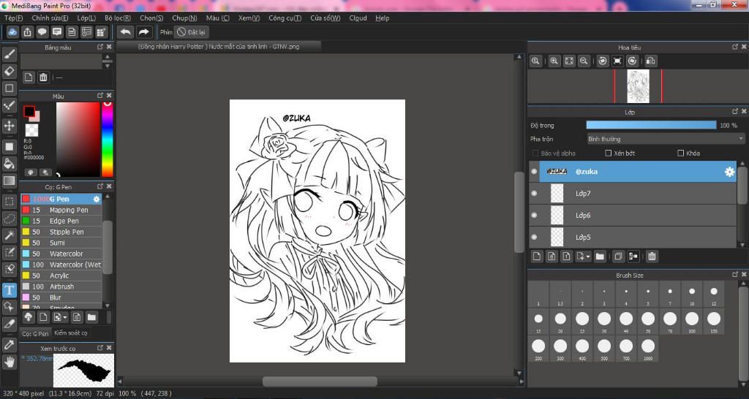Create a new raster layer
The image size is (749, 399).
point(537,256)
